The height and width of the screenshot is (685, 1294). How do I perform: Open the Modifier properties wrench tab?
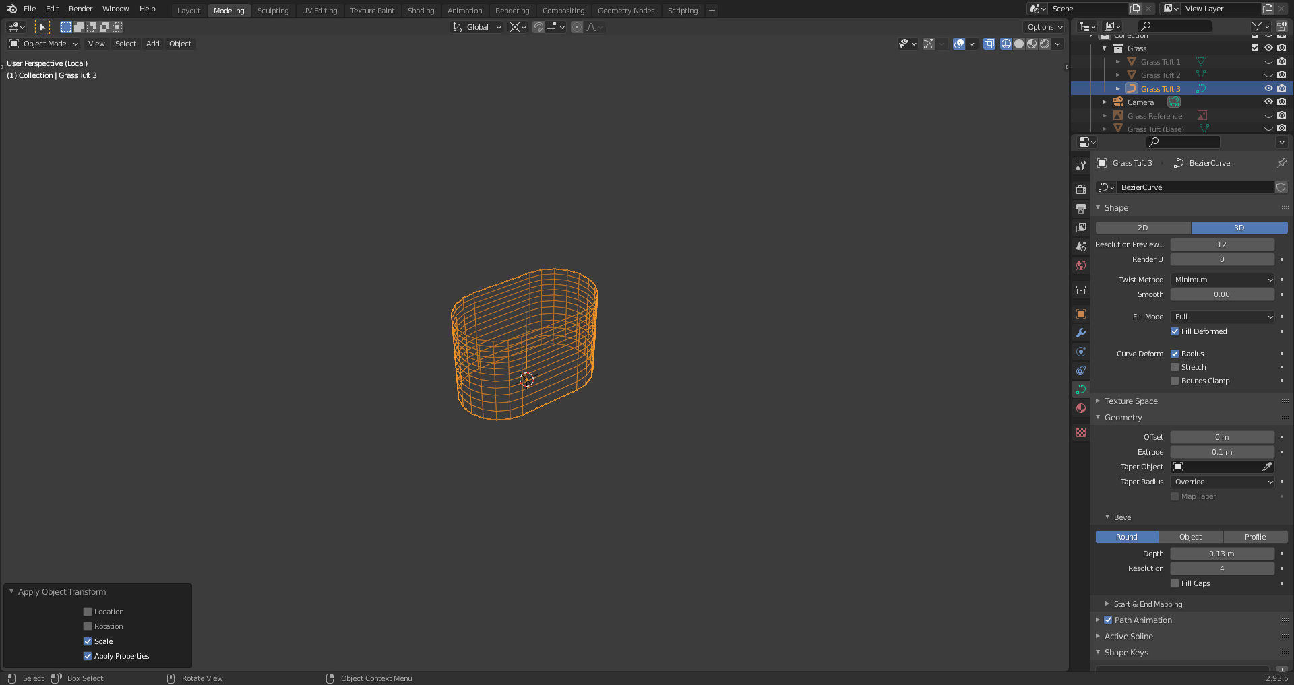click(1081, 333)
